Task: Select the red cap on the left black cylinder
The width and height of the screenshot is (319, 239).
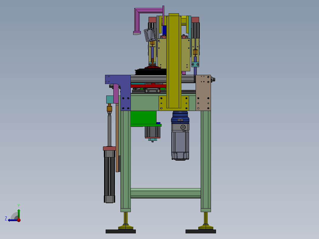Action: point(109,148)
